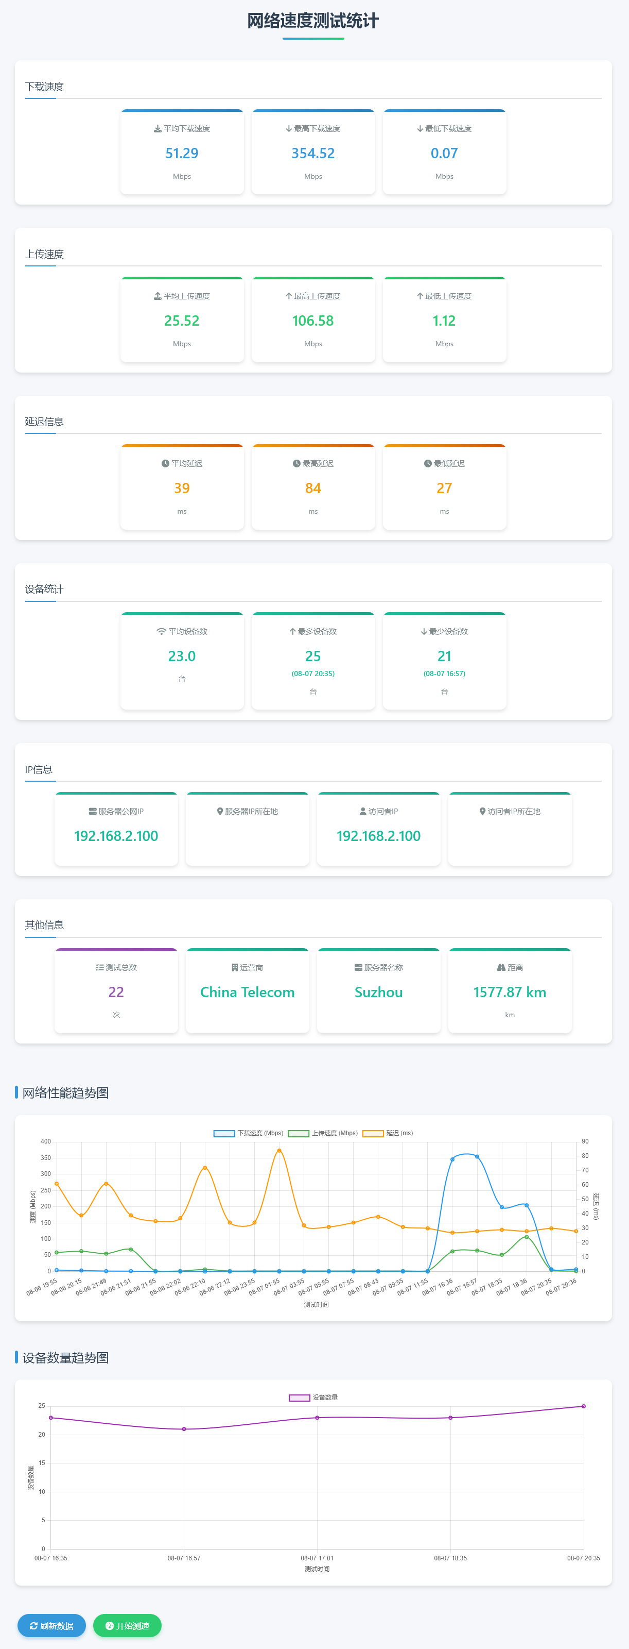Click the map pin icon beside 访问者IP所在地
This screenshot has height=1649, width=629.
tap(483, 812)
